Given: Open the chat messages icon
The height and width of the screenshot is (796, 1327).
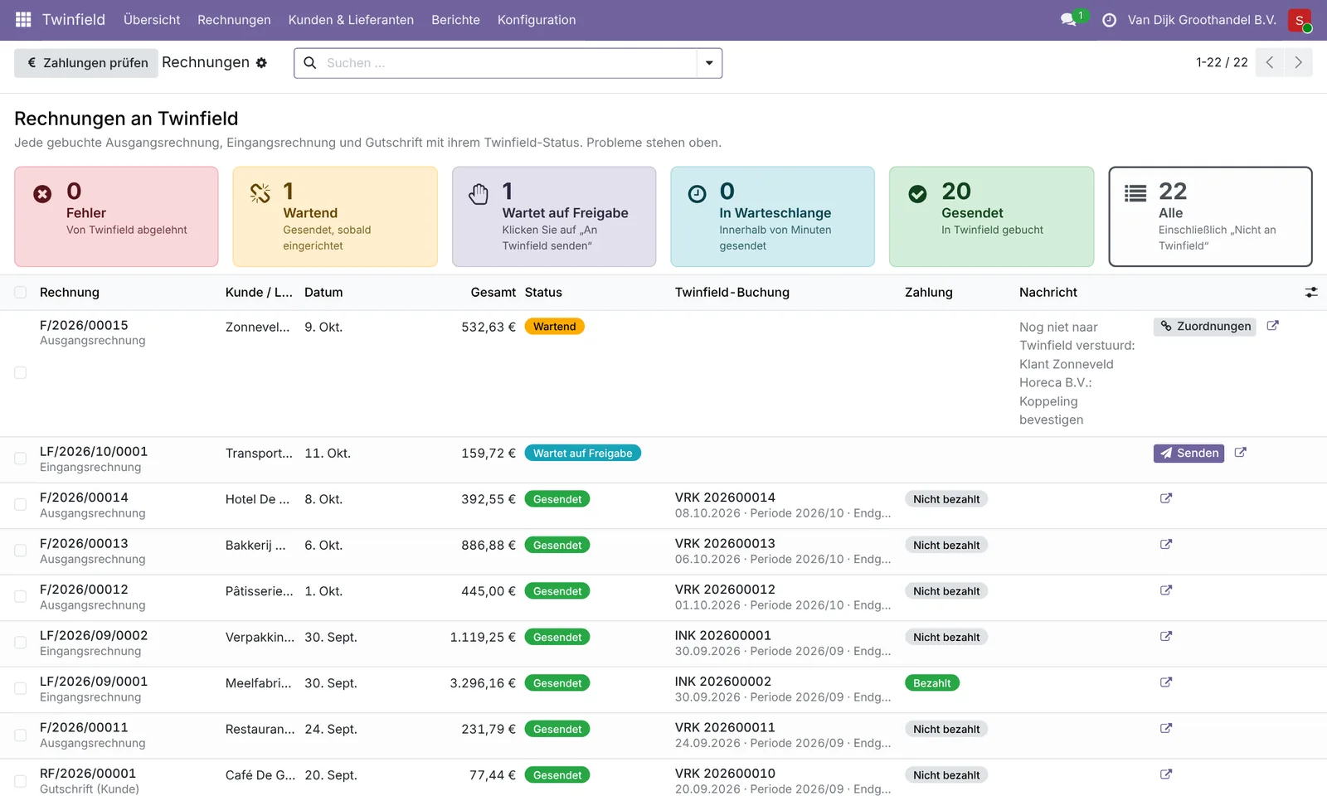Looking at the screenshot, I should point(1068,19).
